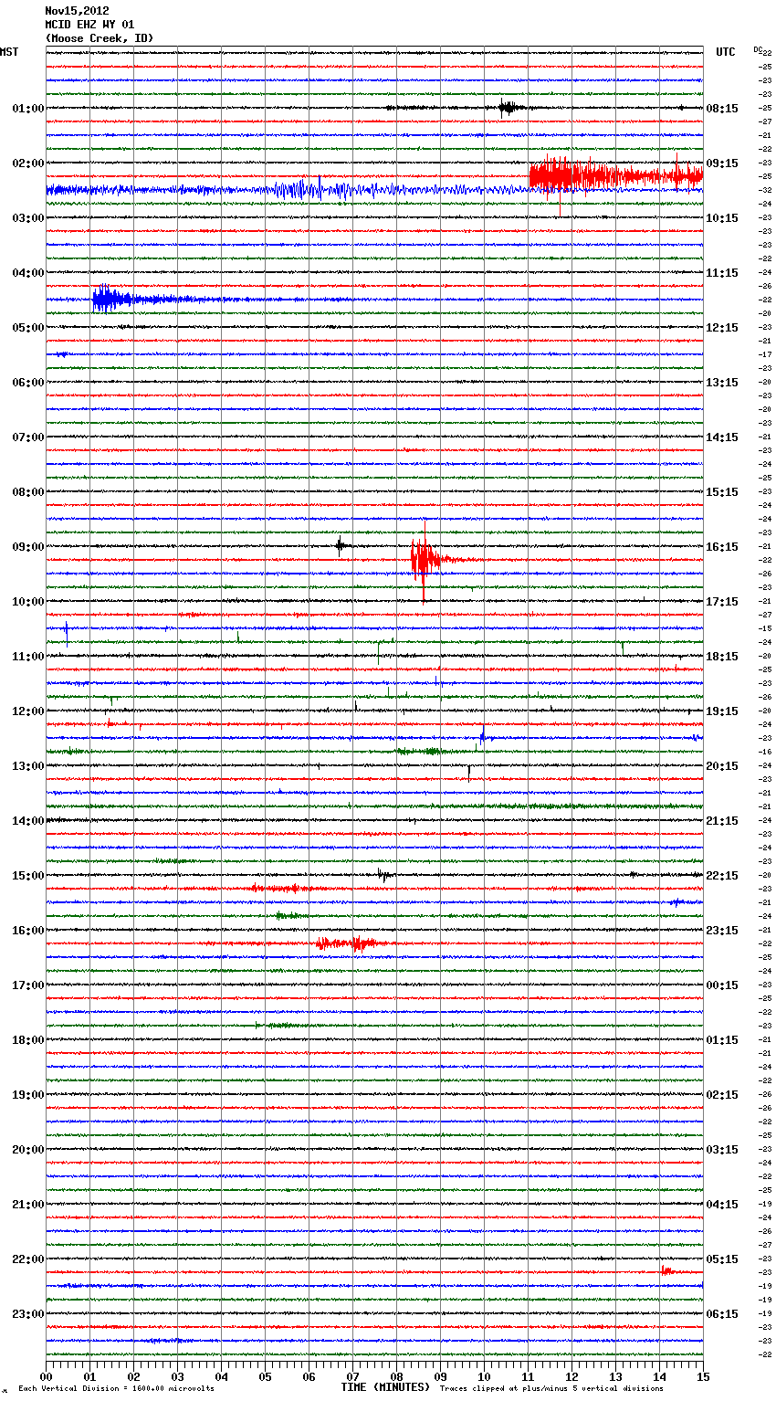
Task: Click the UTC timezone label
Action: (725, 52)
